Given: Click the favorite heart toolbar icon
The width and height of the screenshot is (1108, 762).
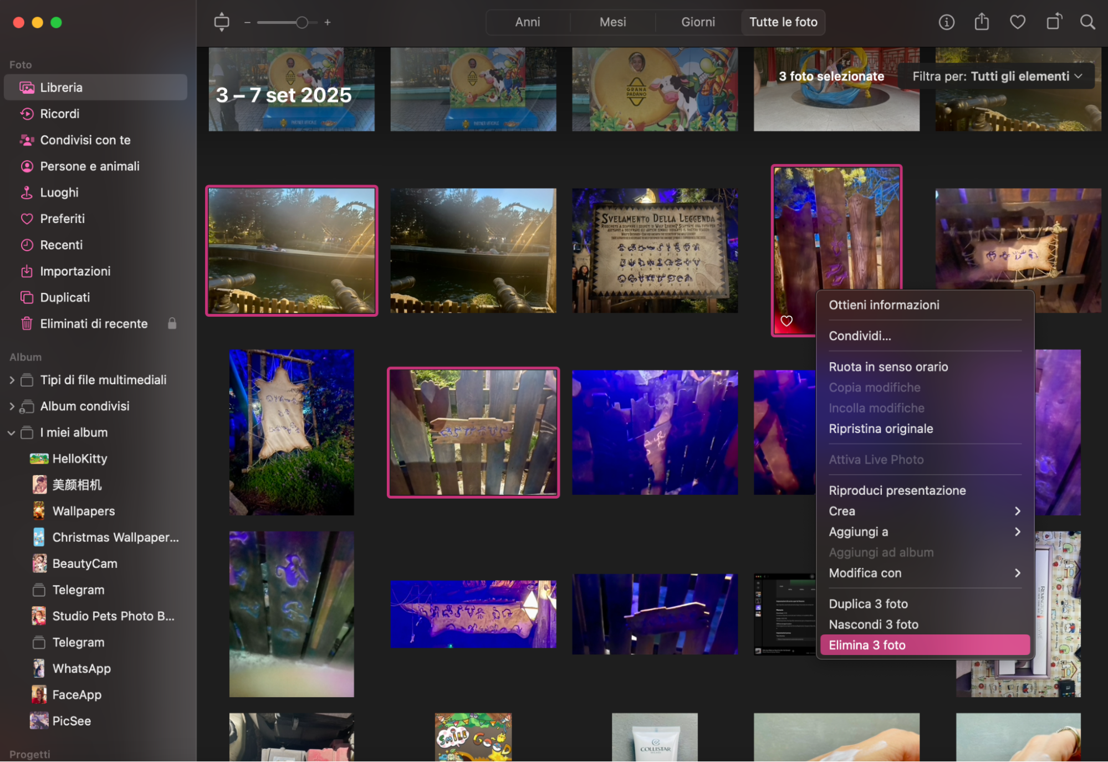Looking at the screenshot, I should 1017,22.
